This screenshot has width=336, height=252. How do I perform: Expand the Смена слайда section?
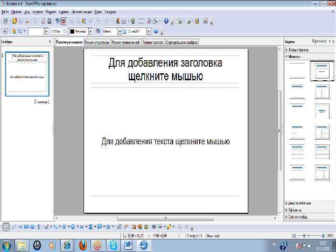[310, 217]
